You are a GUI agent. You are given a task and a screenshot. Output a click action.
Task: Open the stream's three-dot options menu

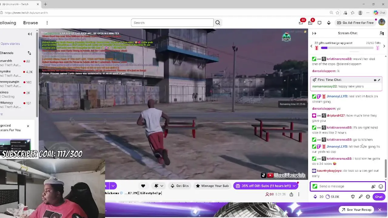[x=299, y=194]
